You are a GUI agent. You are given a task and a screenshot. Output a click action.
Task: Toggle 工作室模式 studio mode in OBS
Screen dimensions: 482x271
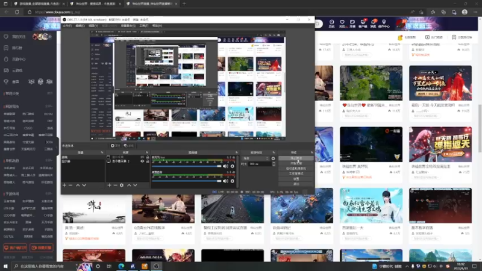(296, 173)
